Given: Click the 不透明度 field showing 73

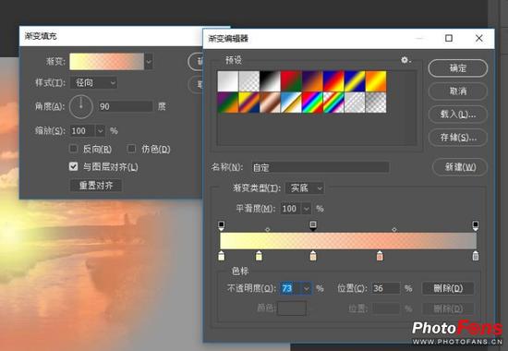Looking at the screenshot, I should click(291, 288).
